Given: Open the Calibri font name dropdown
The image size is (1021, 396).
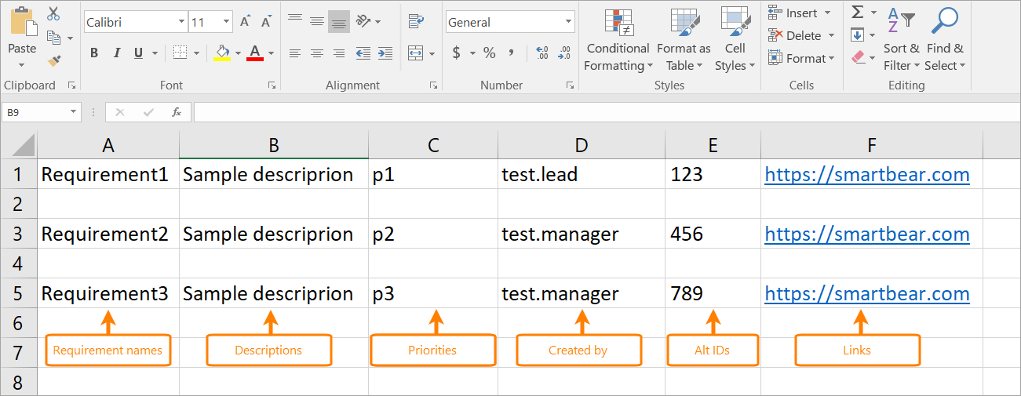Looking at the screenshot, I should click(x=182, y=22).
